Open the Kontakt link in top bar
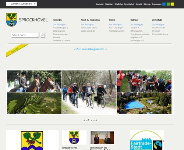 tap(139, 4)
